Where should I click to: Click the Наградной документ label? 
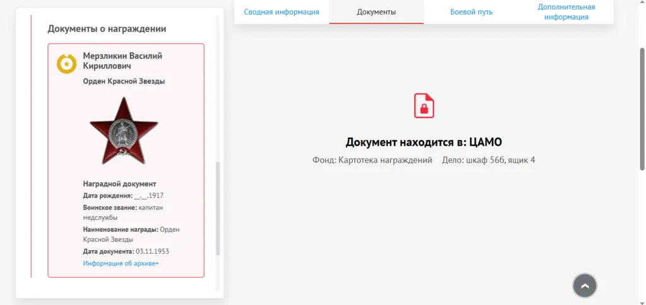119,184
